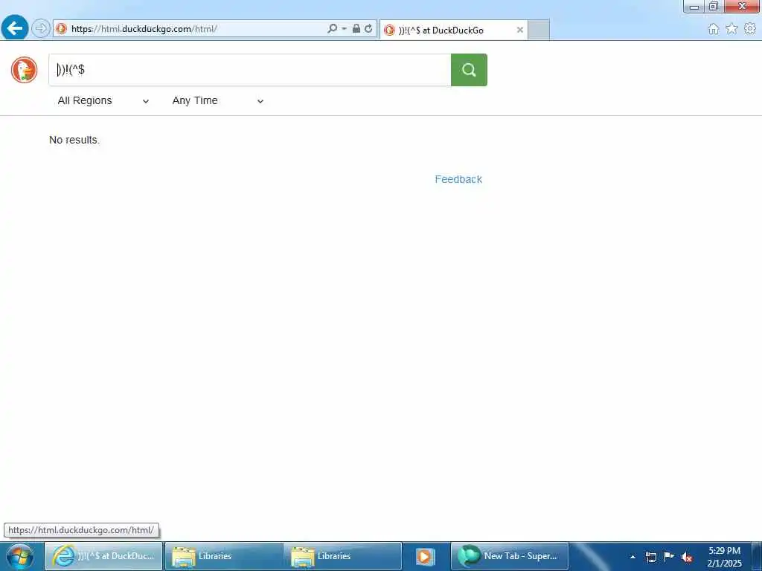Open a new blank tab
Viewport: 762px width, 571px height.
coord(539,30)
